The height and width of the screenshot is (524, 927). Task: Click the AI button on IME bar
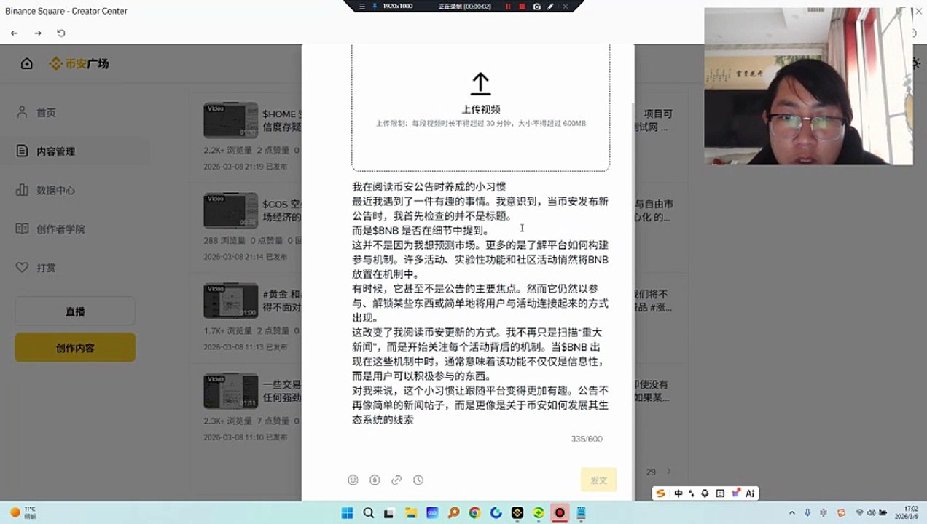coord(750,493)
